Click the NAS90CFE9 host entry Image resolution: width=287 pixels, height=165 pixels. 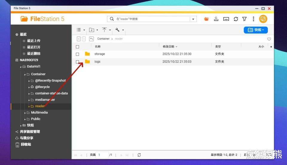click(29, 60)
